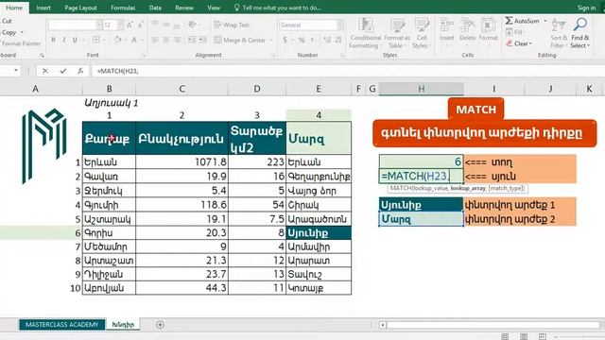This screenshot has height=340, width=605.
Task: Click Sign in link
Action: tap(586, 8)
